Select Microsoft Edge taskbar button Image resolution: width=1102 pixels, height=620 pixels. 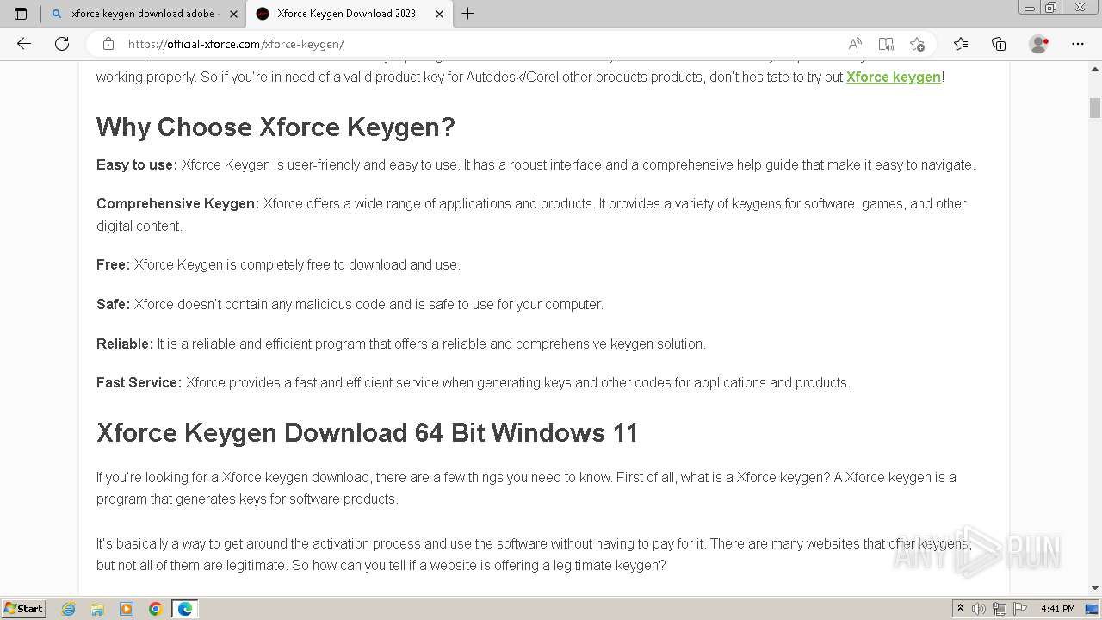point(185,609)
